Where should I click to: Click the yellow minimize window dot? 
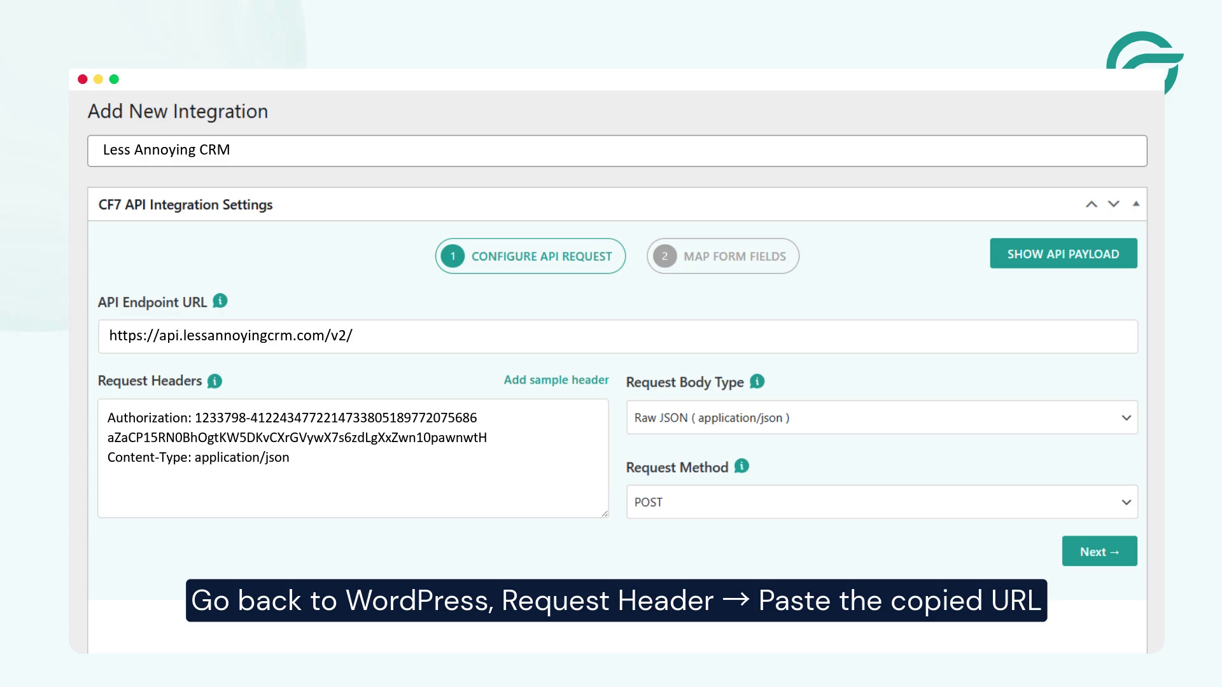pos(98,79)
